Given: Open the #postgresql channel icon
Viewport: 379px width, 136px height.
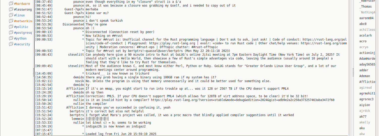Looking at the screenshot, I should pos(11,33).
